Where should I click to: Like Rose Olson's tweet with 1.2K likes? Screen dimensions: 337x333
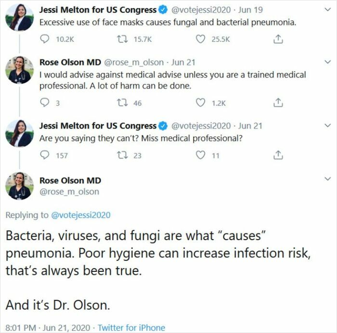coord(202,103)
